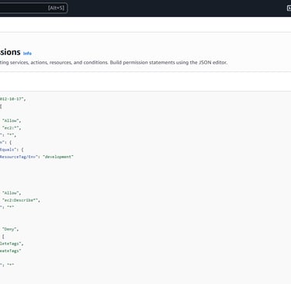291x284 pixels.
Task: Click the CreateTags action line
Action: click(x=11, y=251)
